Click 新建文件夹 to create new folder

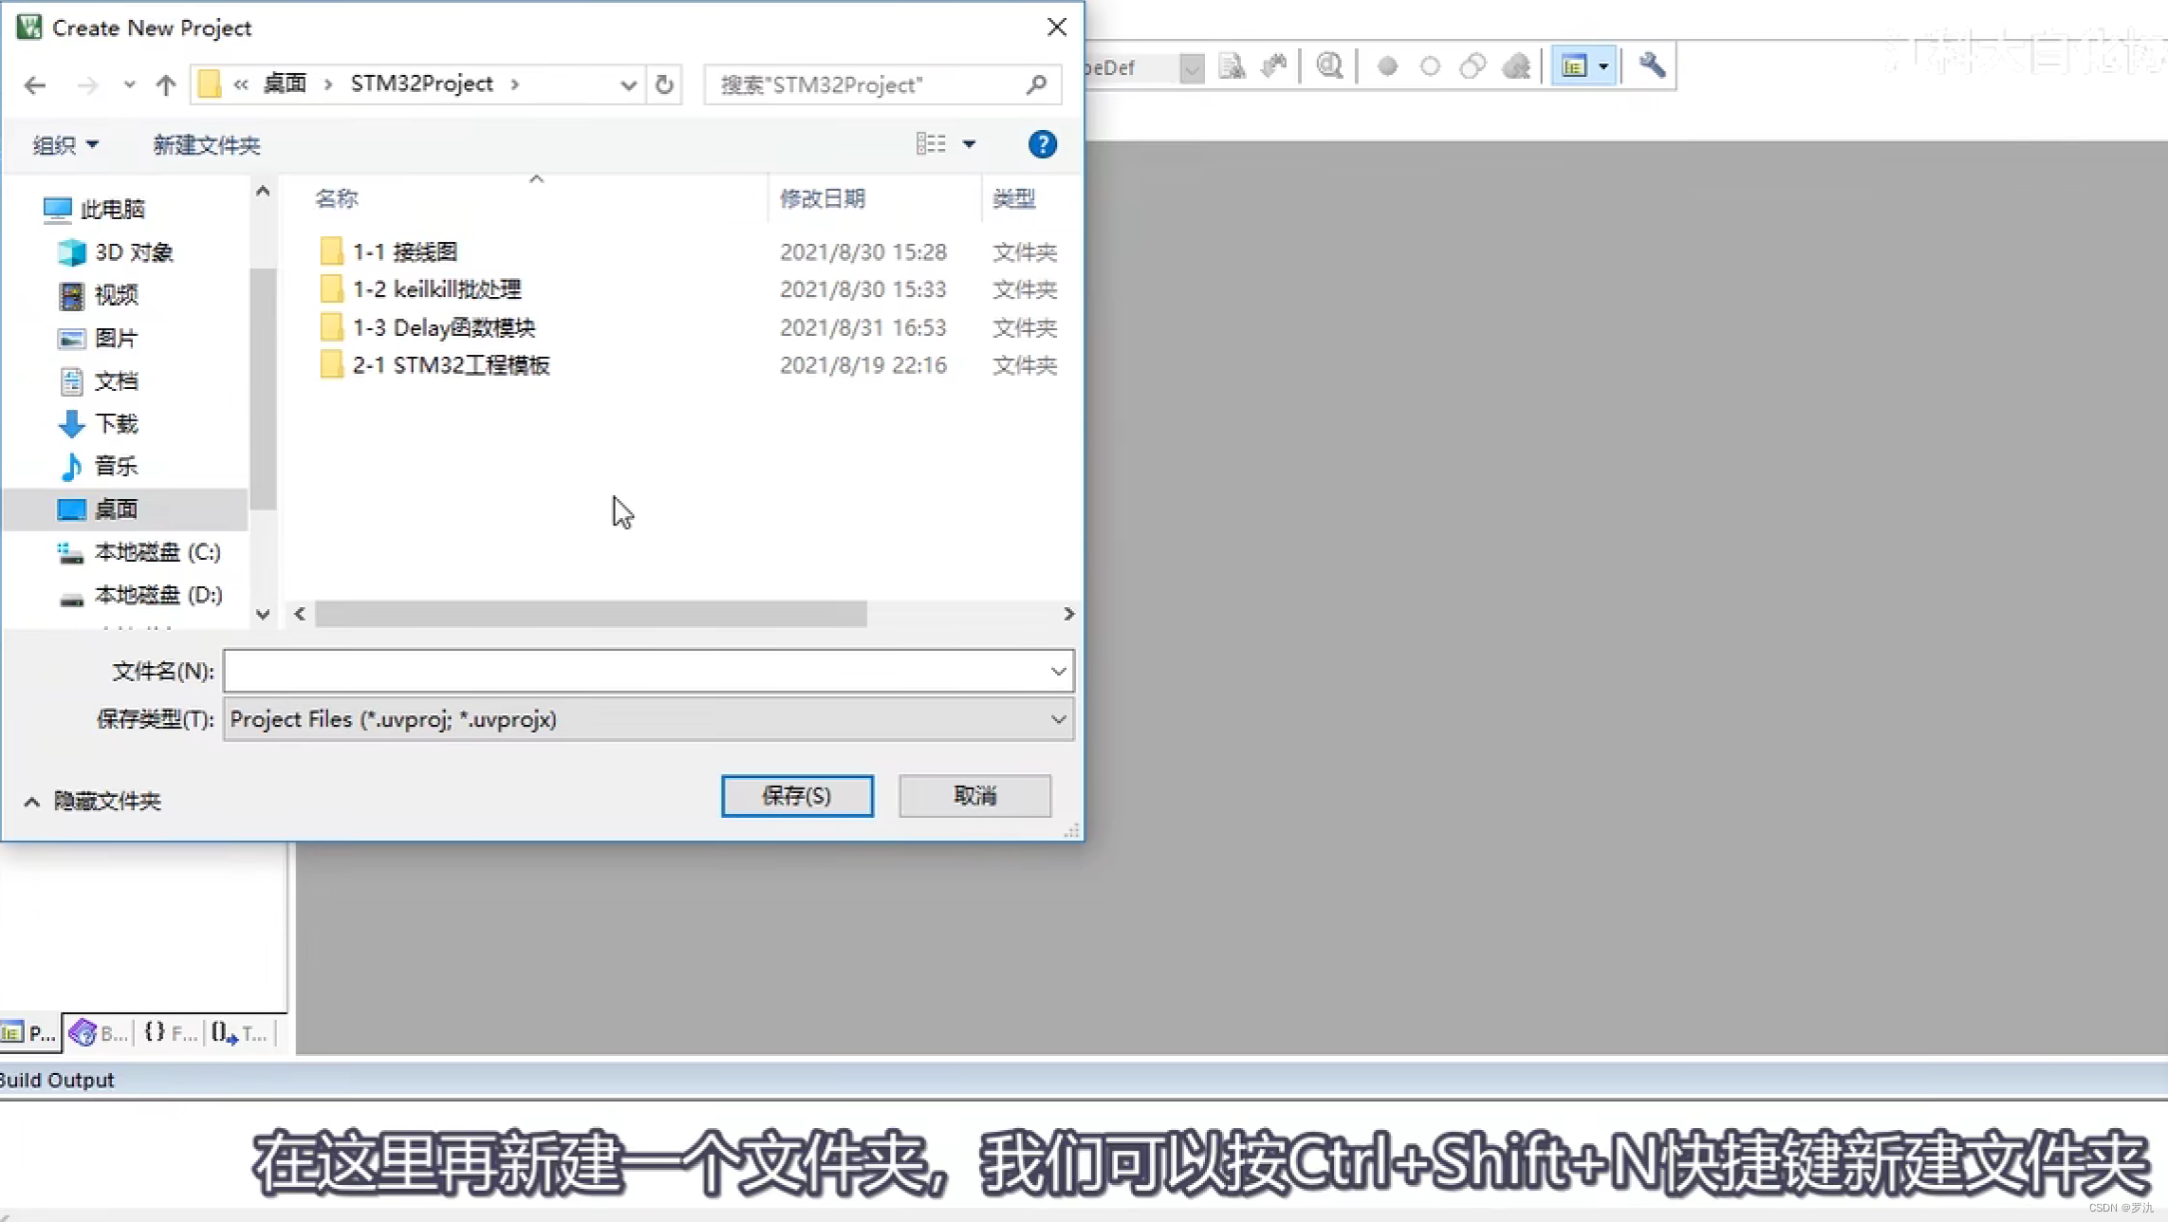pos(206,145)
